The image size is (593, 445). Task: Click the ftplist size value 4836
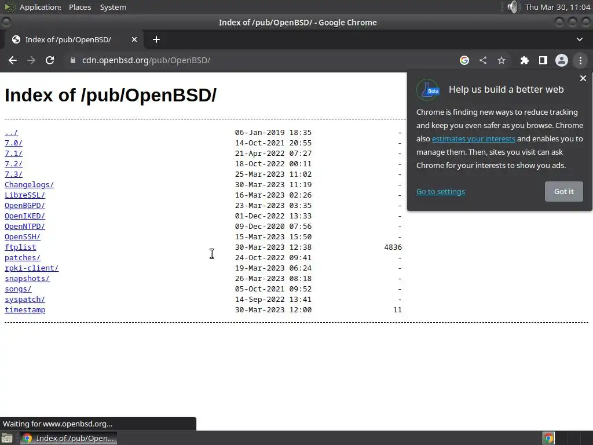[393, 247]
